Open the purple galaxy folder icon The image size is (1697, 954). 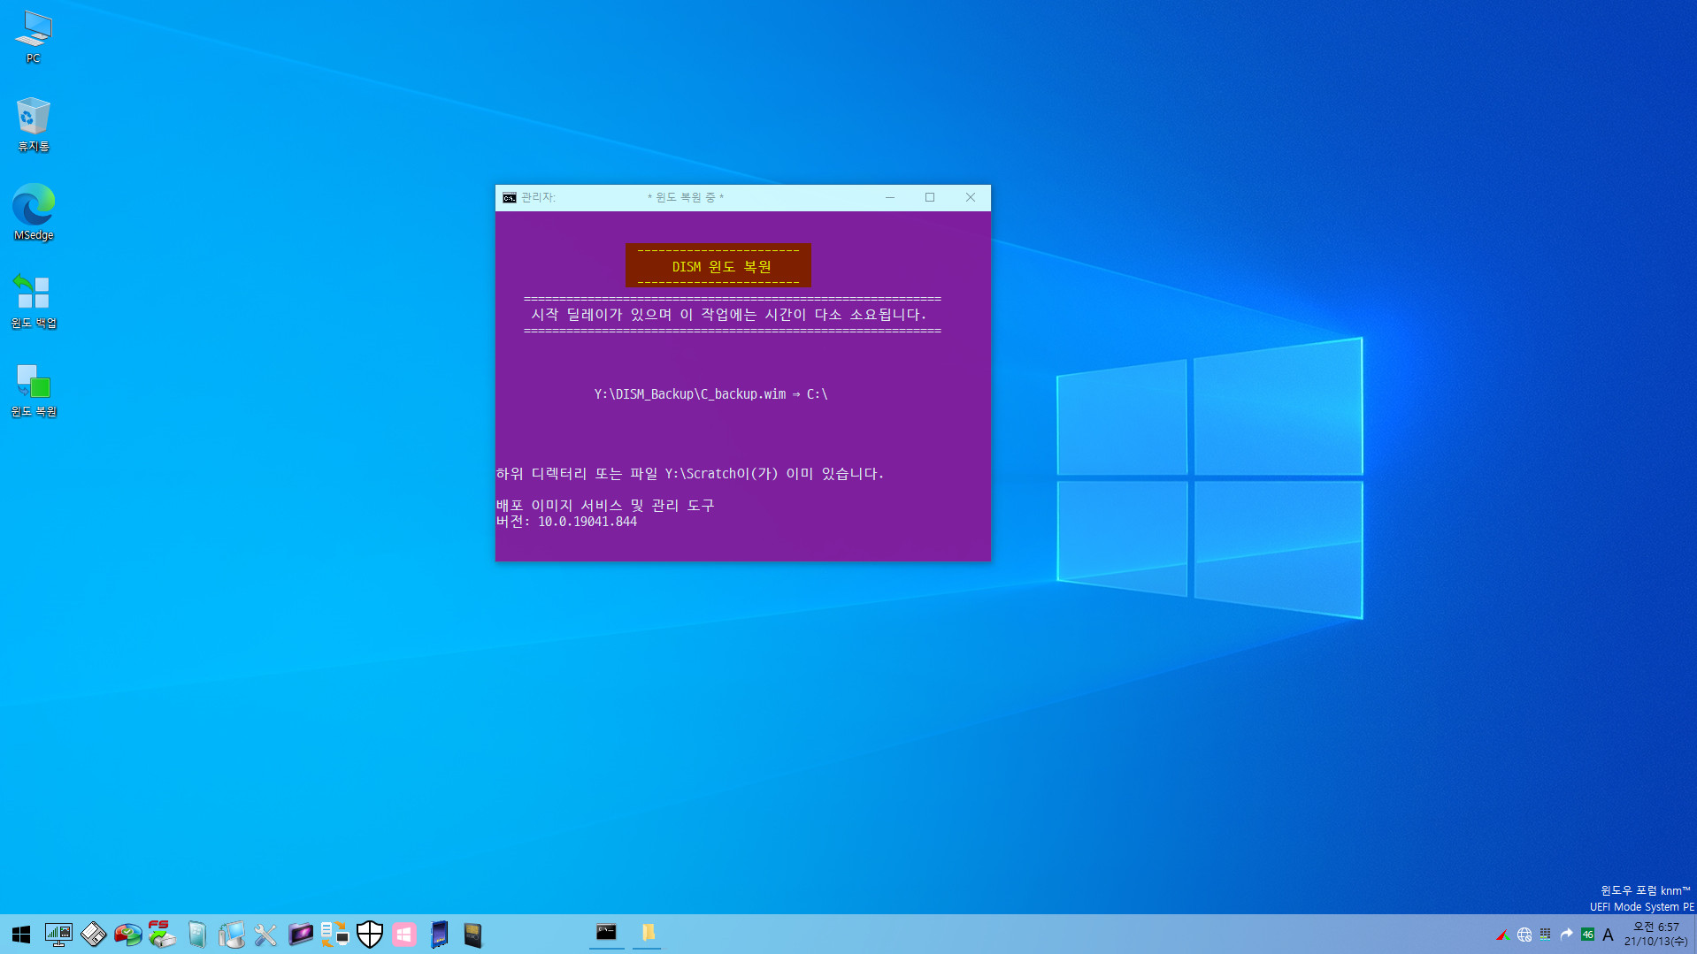300,935
